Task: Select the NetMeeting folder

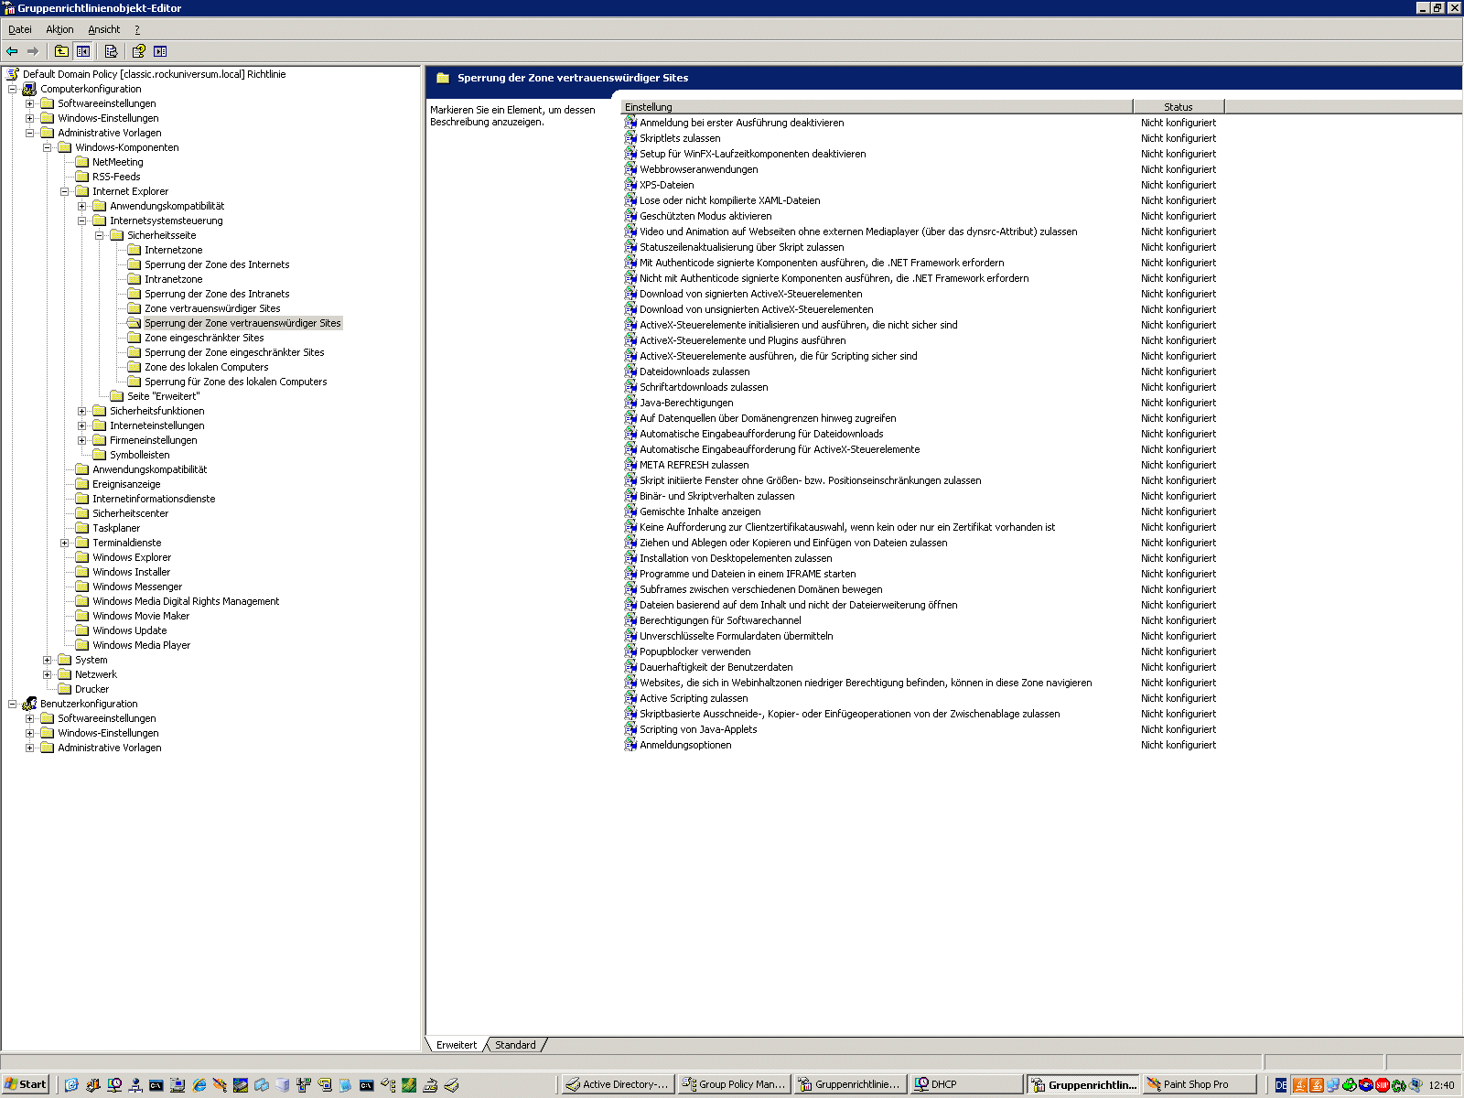Action: tap(117, 162)
